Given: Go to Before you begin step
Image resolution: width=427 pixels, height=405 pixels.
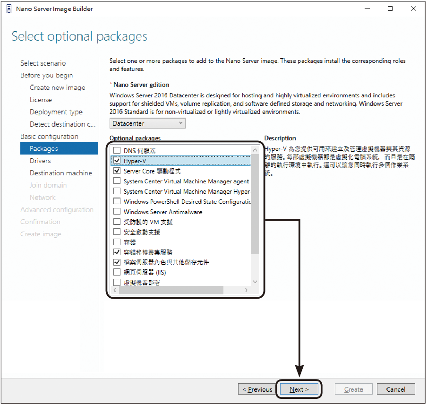Looking at the screenshot, I should click(x=47, y=75).
